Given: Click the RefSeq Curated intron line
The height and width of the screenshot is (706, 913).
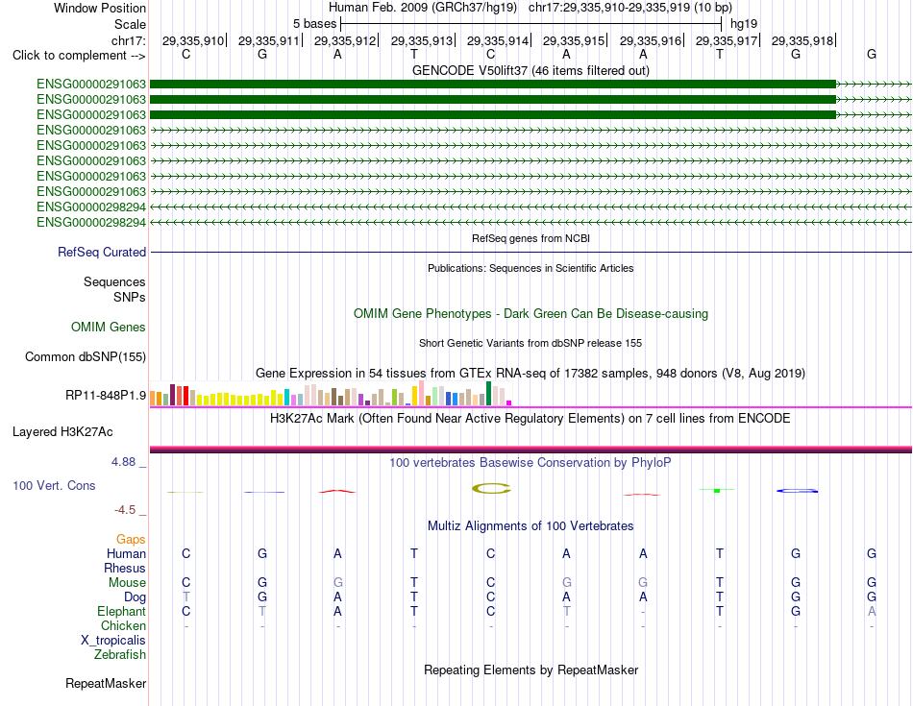Looking at the screenshot, I should tap(531, 252).
